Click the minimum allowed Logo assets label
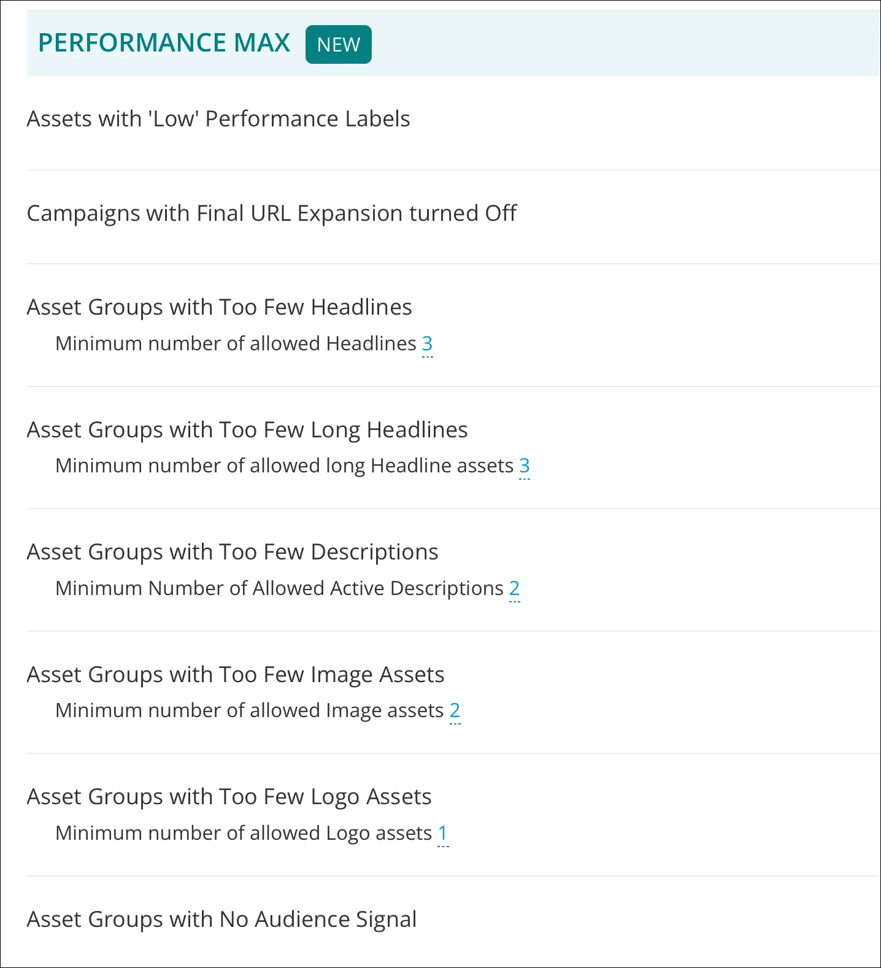The image size is (881, 968). (x=244, y=833)
